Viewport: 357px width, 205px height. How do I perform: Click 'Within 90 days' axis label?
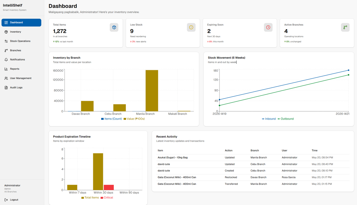[x=129, y=193]
